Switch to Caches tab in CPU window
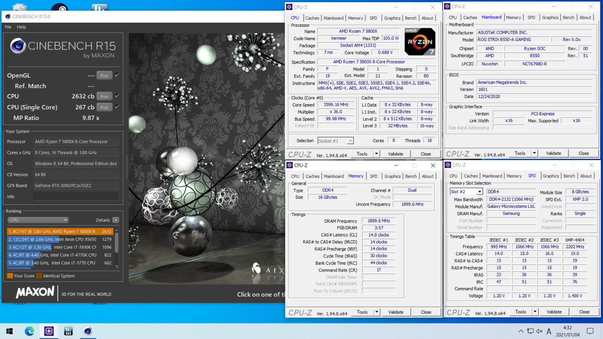The image size is (603, 339). point(312,18)
